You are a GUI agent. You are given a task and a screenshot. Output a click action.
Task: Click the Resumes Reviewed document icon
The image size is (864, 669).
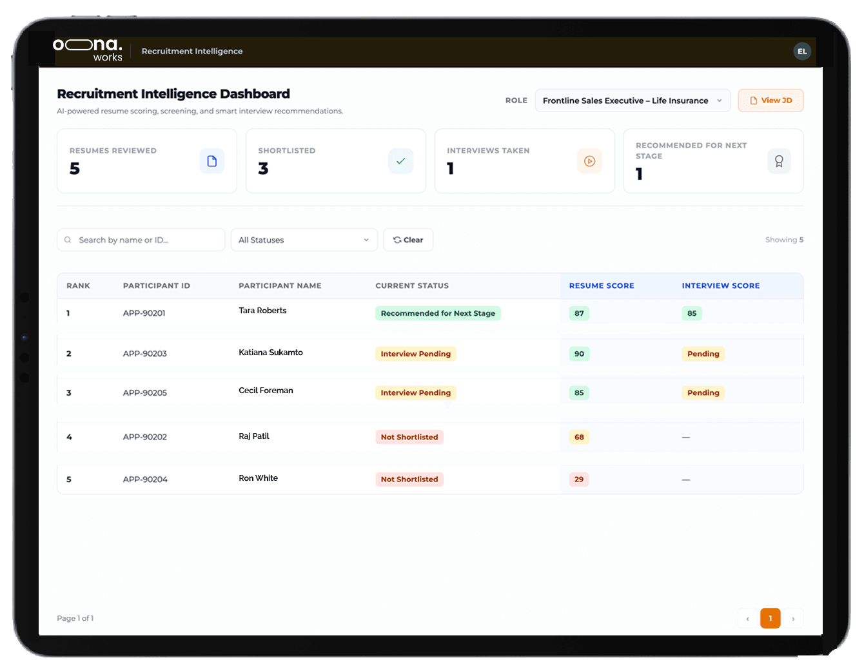coord(212,161)
